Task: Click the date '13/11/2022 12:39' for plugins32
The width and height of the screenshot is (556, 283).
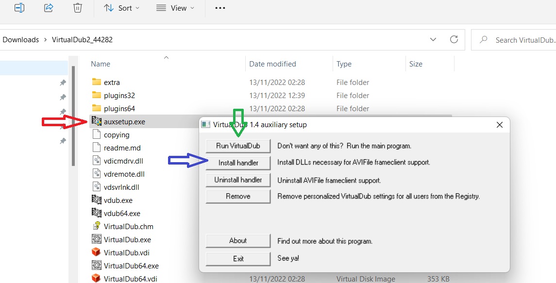Action: [x=277, y=96]
